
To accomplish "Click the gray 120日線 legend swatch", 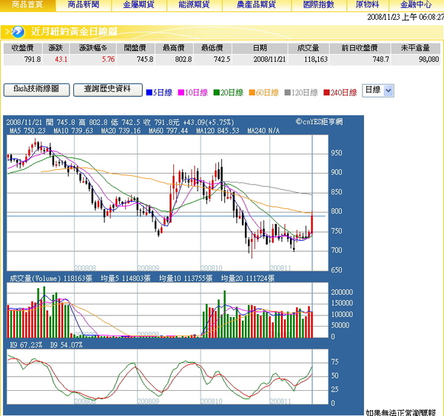I will [288, 92].
